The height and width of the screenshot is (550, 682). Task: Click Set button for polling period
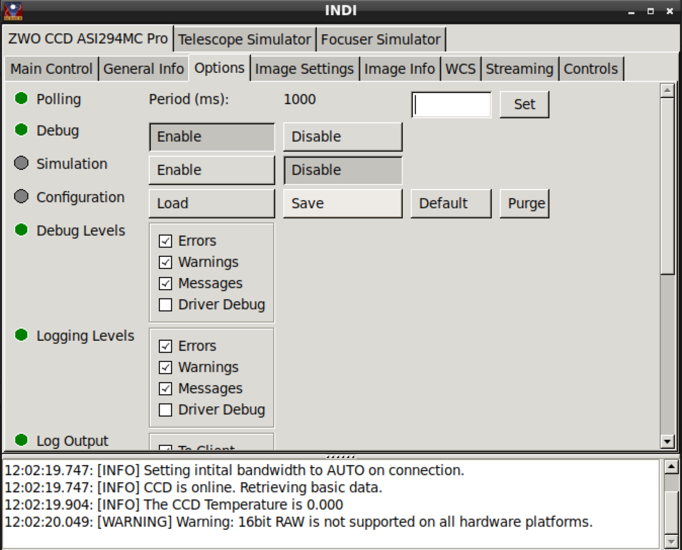click(x=524, y=104)
